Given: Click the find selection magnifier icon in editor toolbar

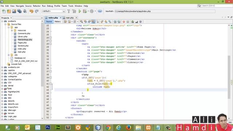Looking at the screenshot, I should (81, 22).
